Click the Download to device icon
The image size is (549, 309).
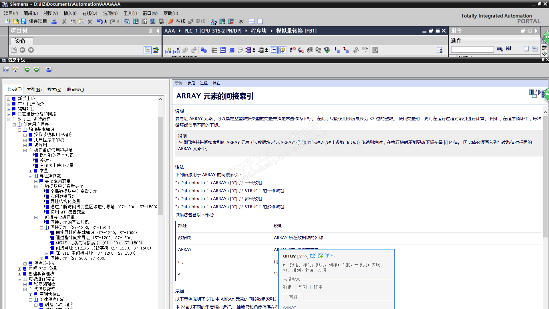pyautogui.click(x=136, y=21)
